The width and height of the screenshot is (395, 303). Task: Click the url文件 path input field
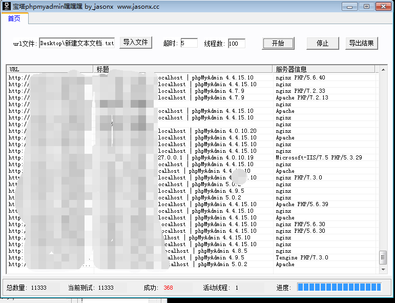(77, 44)
